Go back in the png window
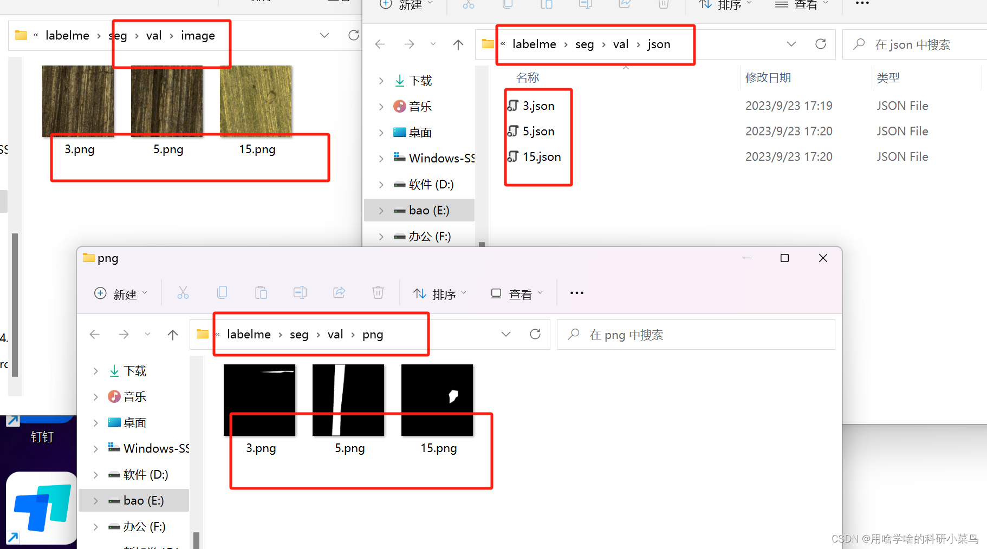987x549 pixels. [95, 335]
